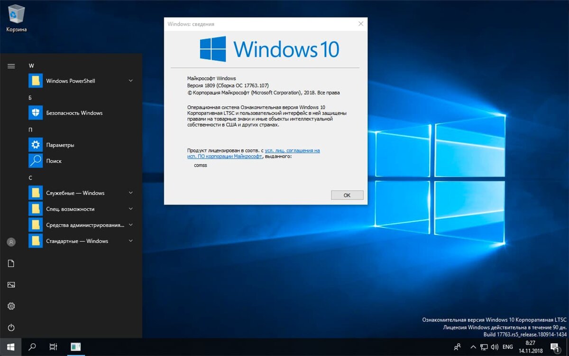This screenshot has height=356, width=569.
Task: Expand Спец. возможности chevron
Action: (131, 209)
